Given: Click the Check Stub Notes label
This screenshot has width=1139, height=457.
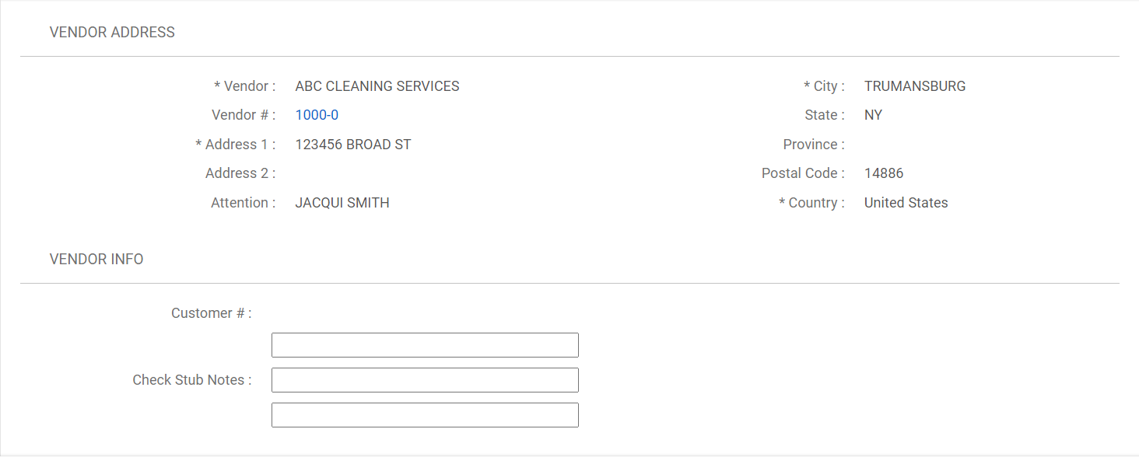Looking at the screenshot, I should tap(192, 380).
